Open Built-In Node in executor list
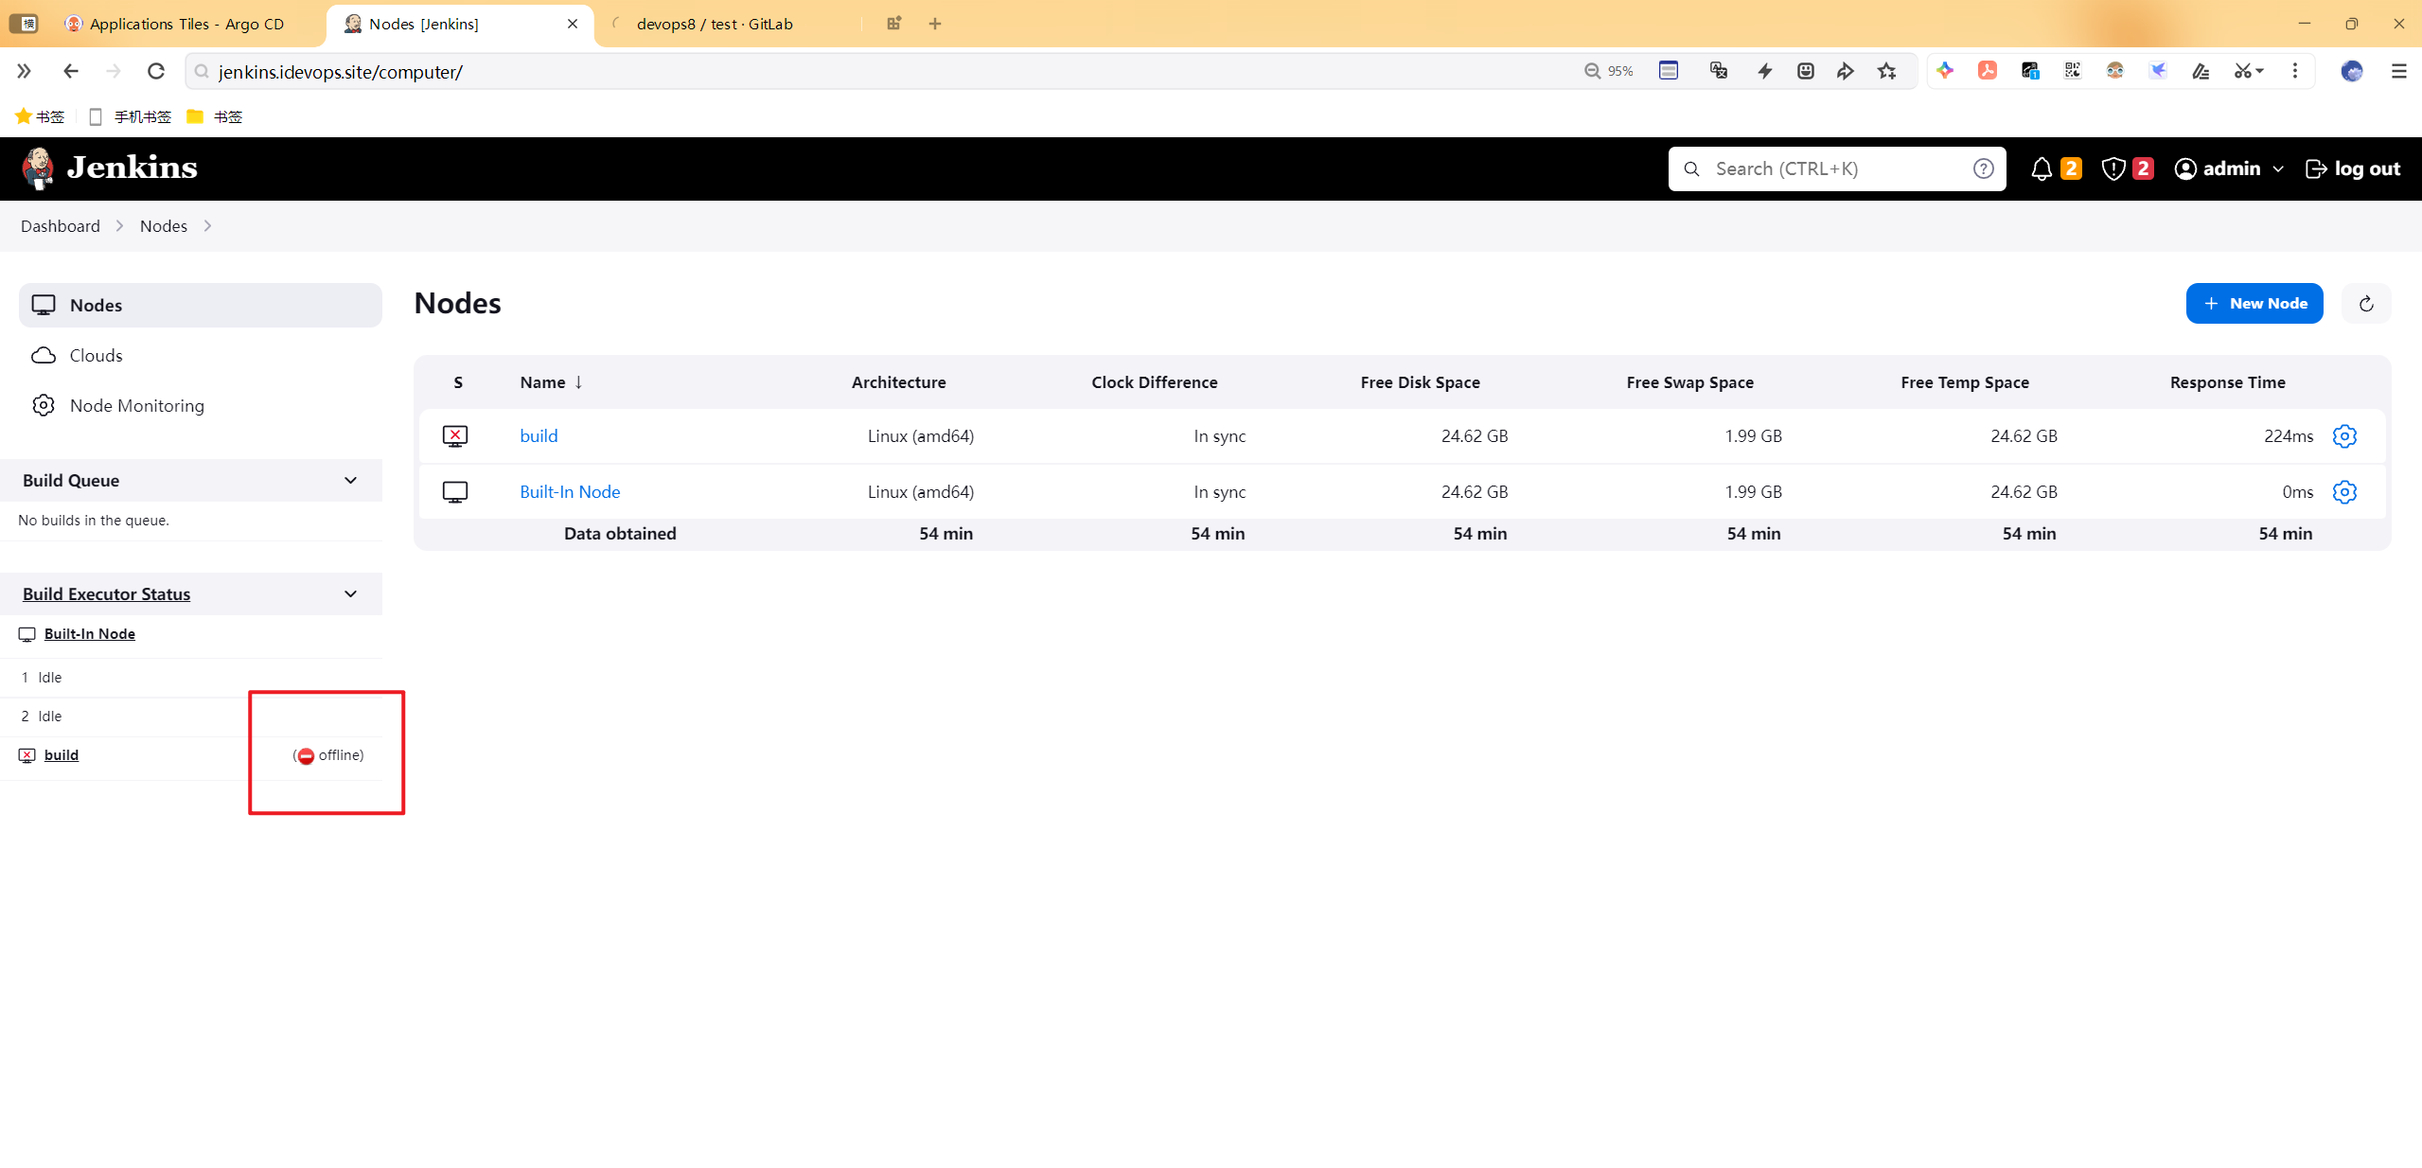The width and height of the screenshot is (2422, 1168). (90, 634)
